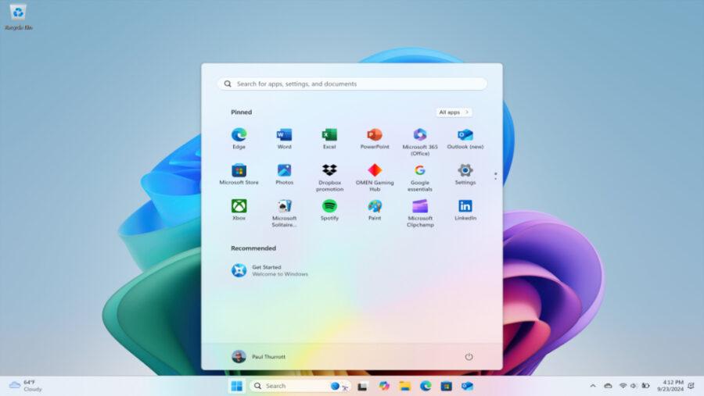Open Edge from the taskbar
This screenshot has width=704, height=396.
pos(426,386)
